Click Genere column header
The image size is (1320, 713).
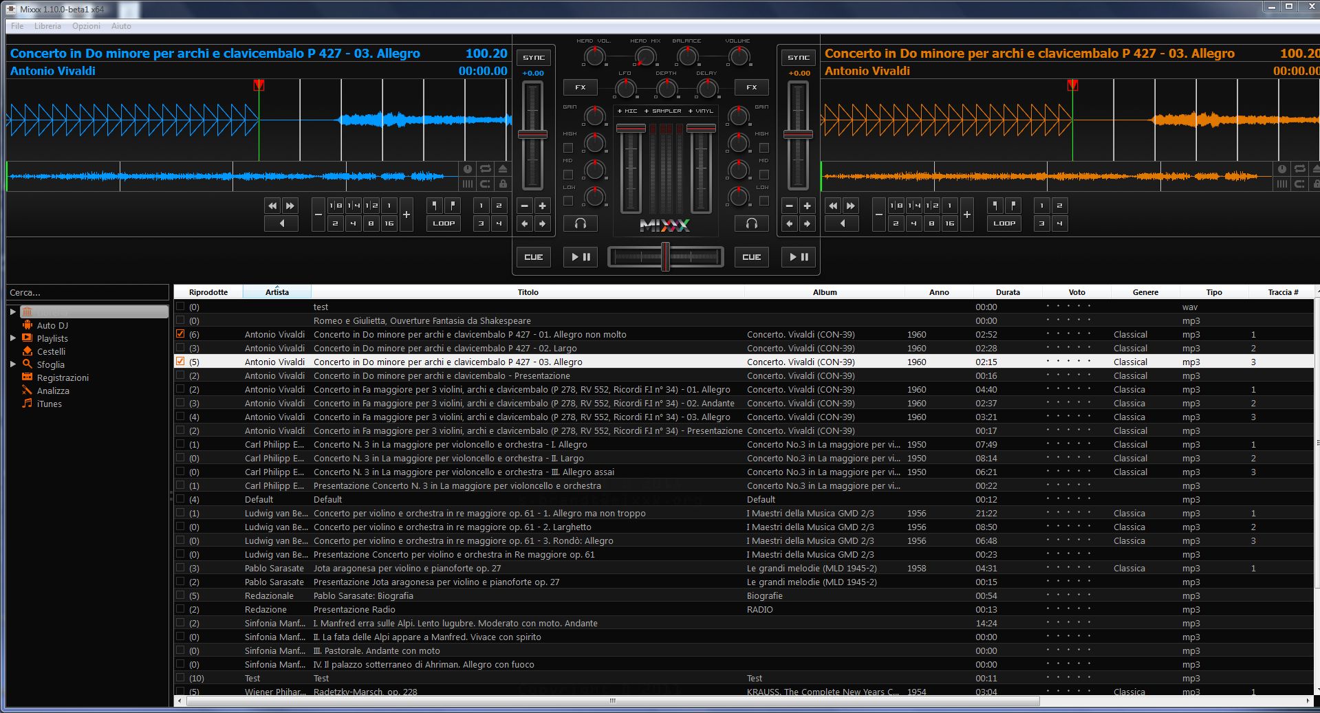point(1145,292)
